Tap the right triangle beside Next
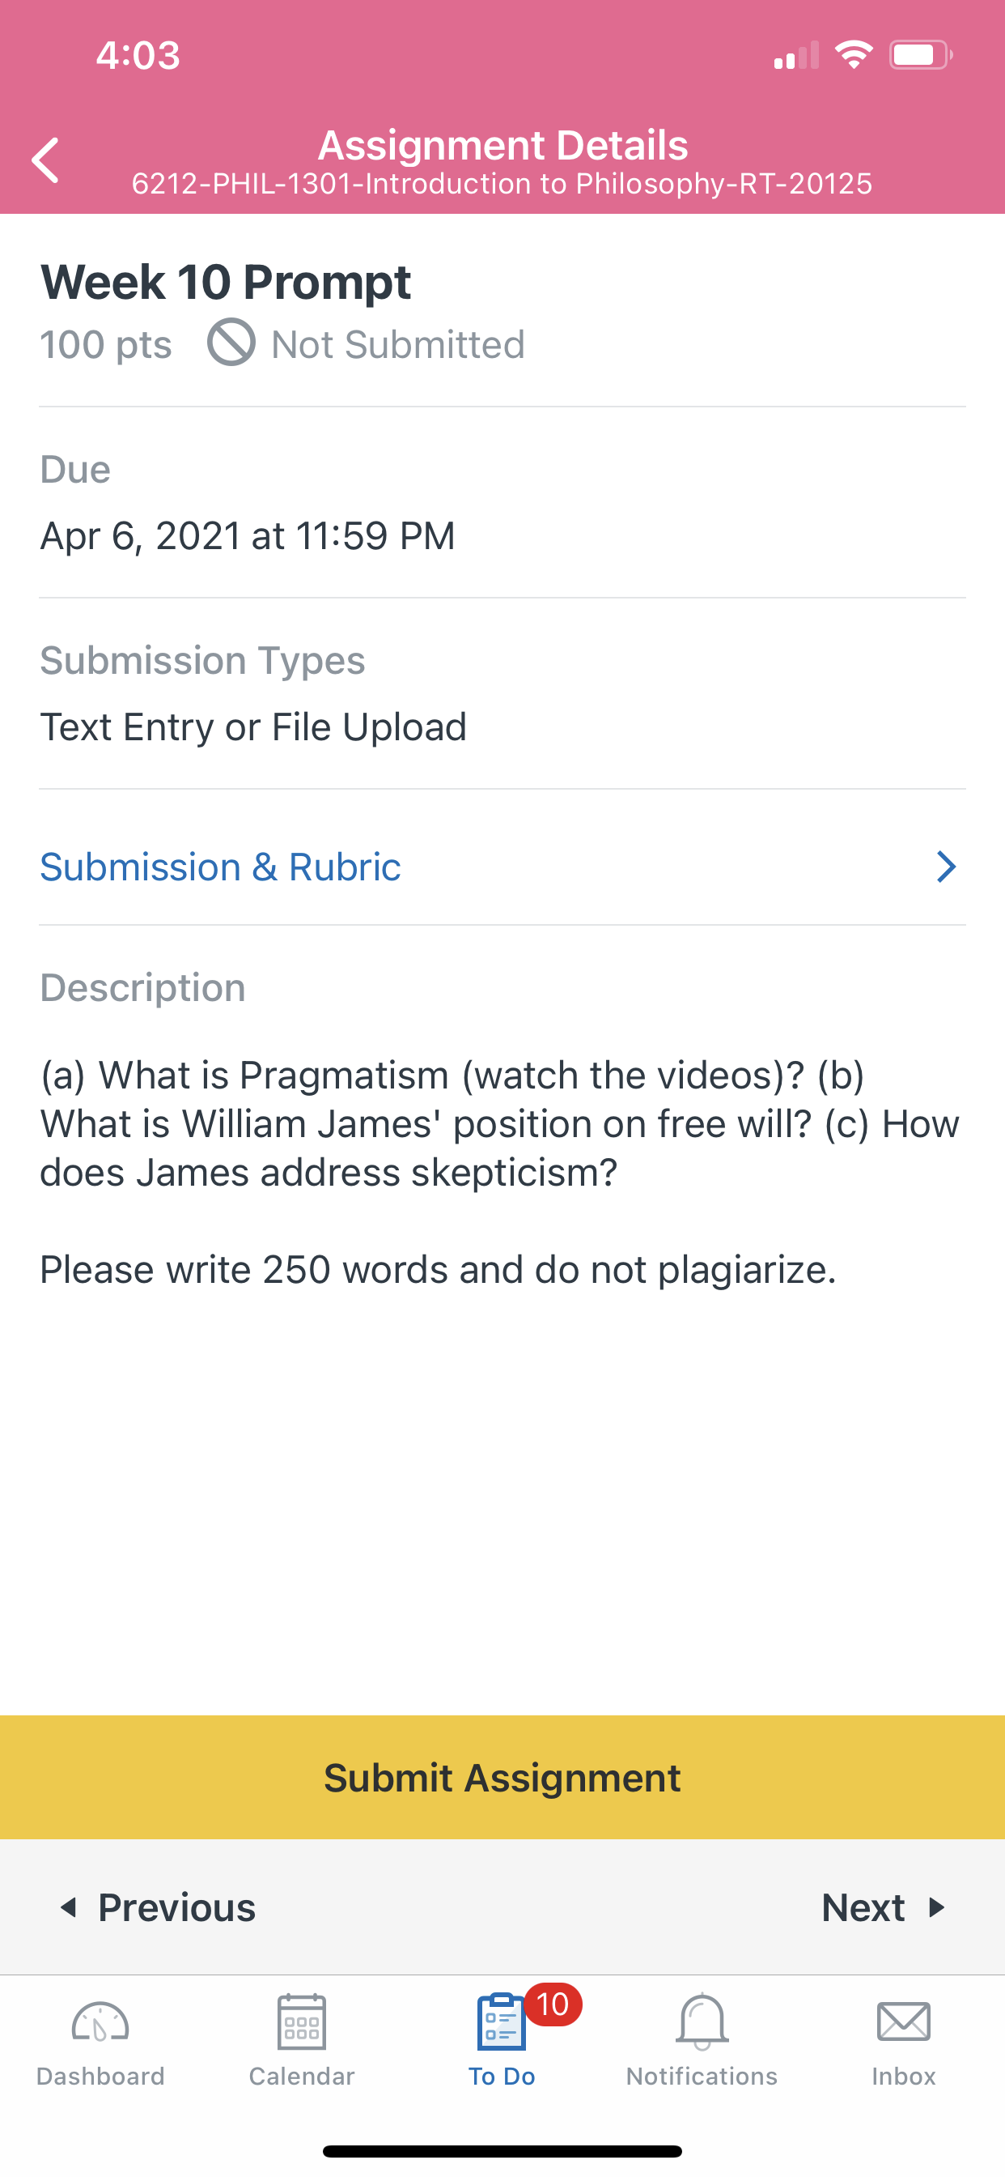The width and height of the screenshot is (1005, 2177). [935, 1907]
